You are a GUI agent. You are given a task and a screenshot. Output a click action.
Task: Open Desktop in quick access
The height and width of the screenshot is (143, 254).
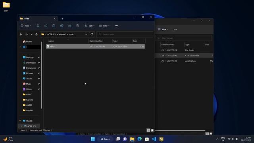click(x=28, y=57)
